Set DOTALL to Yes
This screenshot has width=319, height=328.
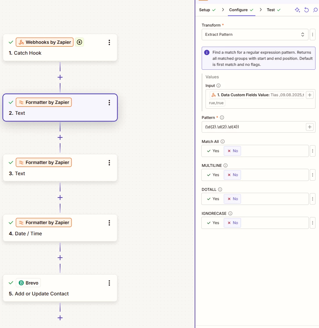213,199
